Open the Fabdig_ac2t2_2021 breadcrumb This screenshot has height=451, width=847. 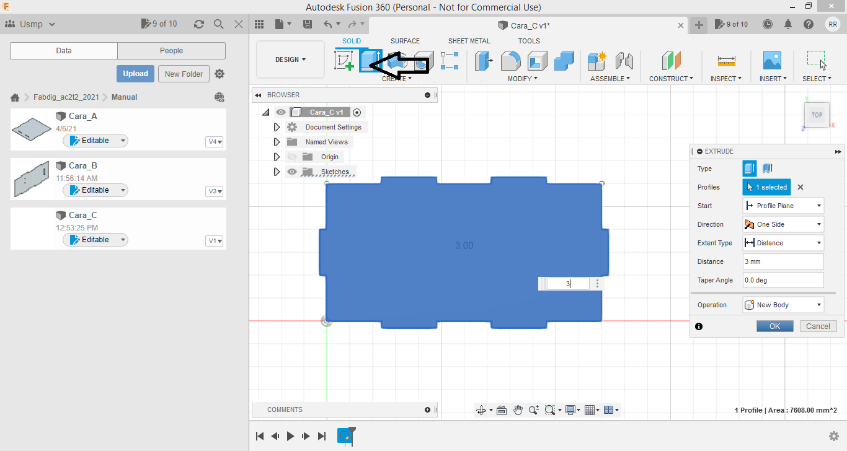(66, 97)
